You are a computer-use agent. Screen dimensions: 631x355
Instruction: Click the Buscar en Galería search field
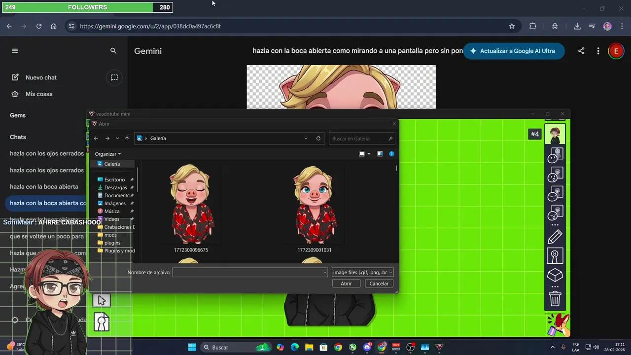pos(362,139)
